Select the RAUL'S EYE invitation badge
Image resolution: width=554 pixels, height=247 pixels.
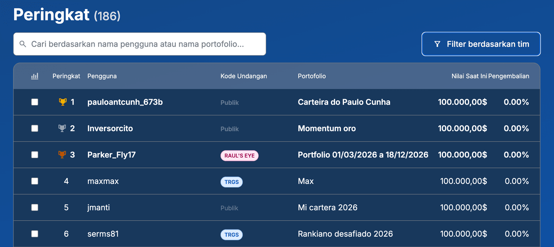point(239,155)
